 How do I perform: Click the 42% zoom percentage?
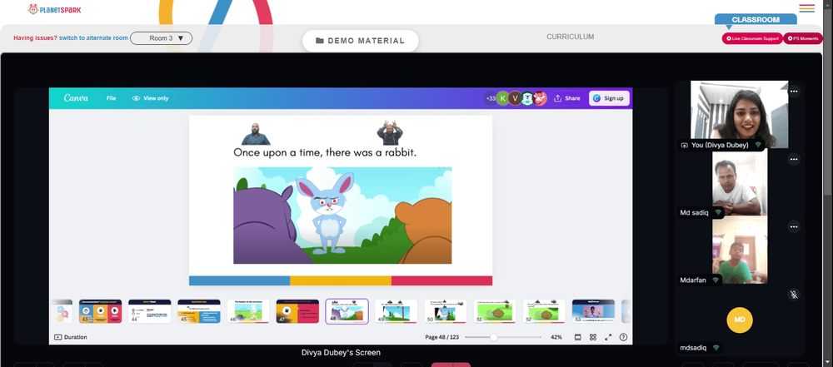[556, 337]
